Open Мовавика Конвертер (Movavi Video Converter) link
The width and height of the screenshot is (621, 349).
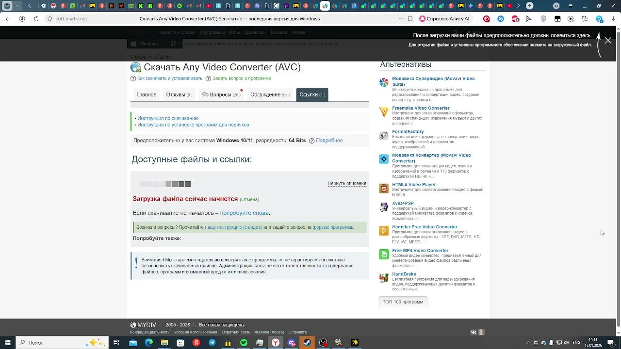coord(431,158)
